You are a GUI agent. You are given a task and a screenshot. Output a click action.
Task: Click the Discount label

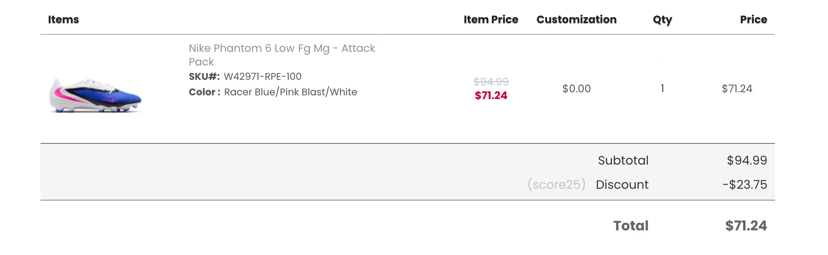tap(622, 185)
